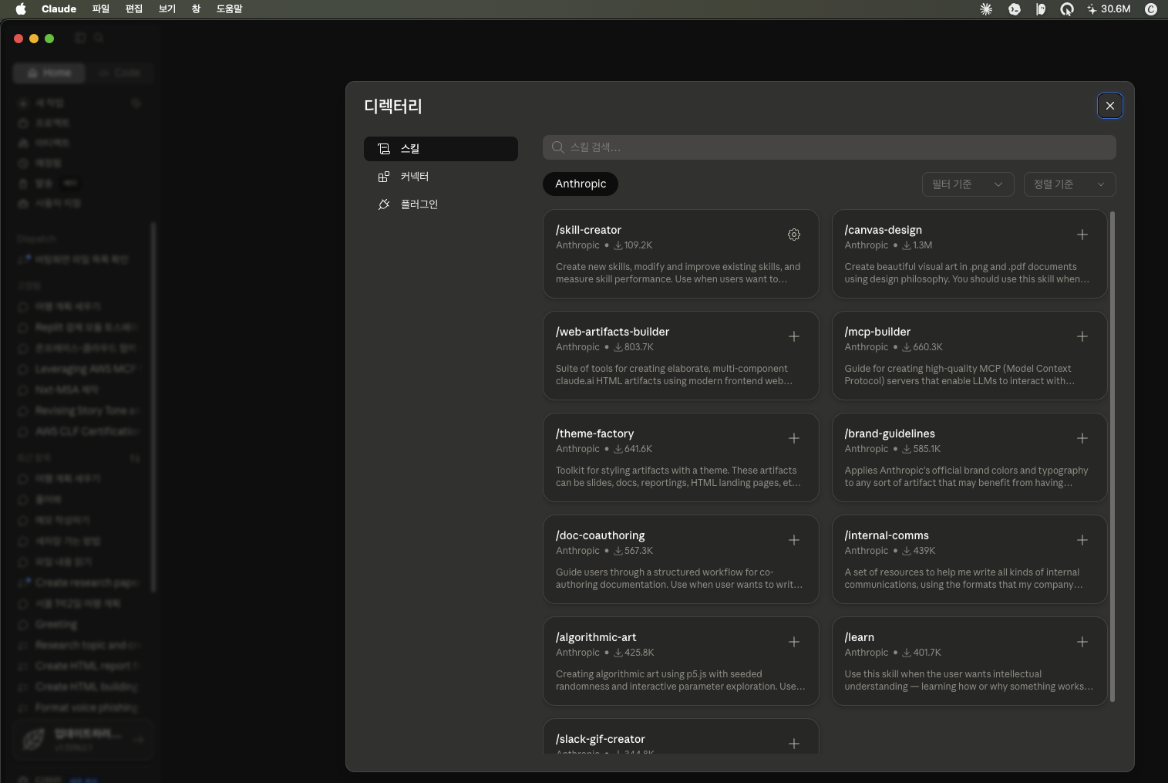Open the /theme-factory card title
The width and height of the screenshot is (1168, 783).
(x=594, y=434)
